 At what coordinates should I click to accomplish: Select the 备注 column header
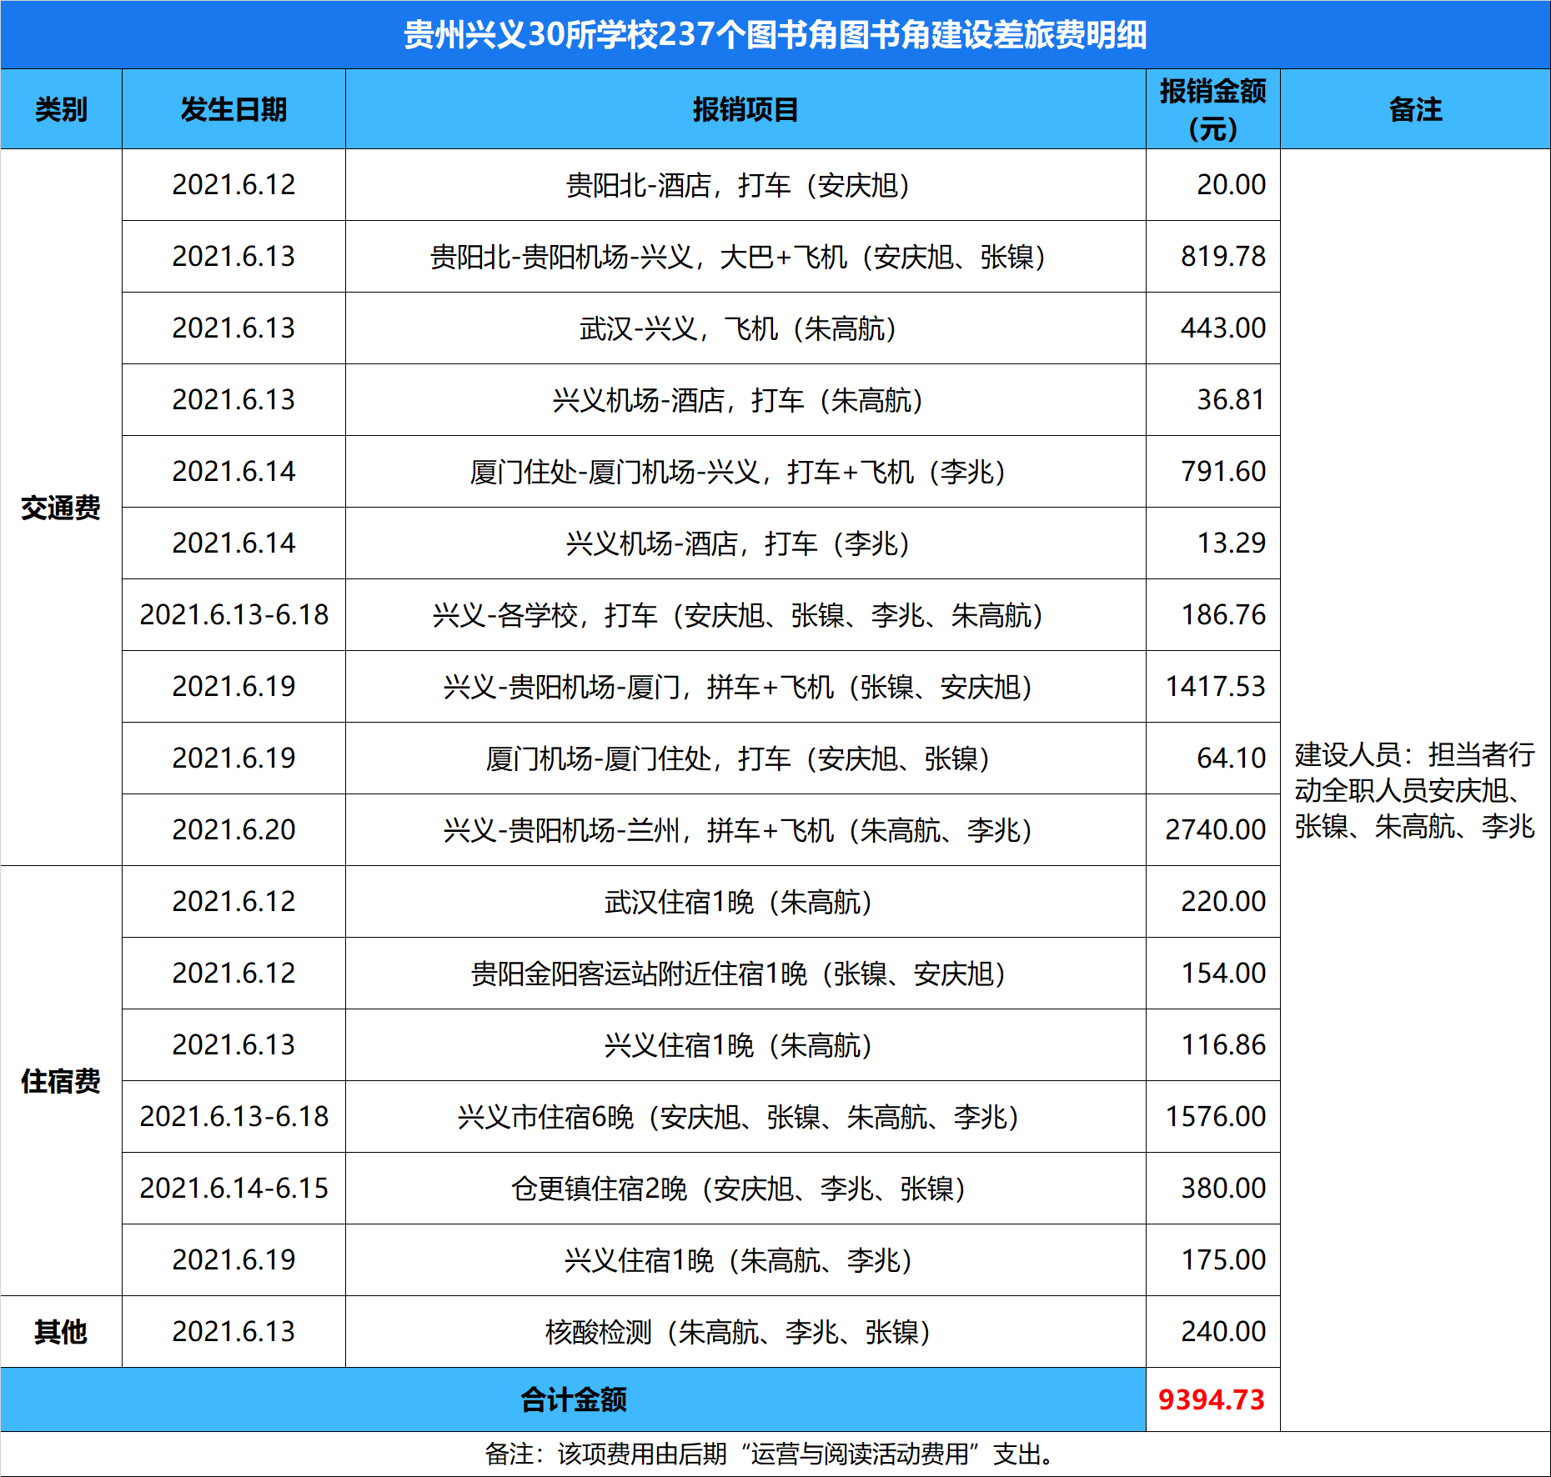click(x=1414, y=109)
